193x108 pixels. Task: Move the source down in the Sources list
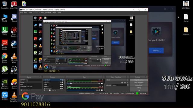[x=56, y=90]
